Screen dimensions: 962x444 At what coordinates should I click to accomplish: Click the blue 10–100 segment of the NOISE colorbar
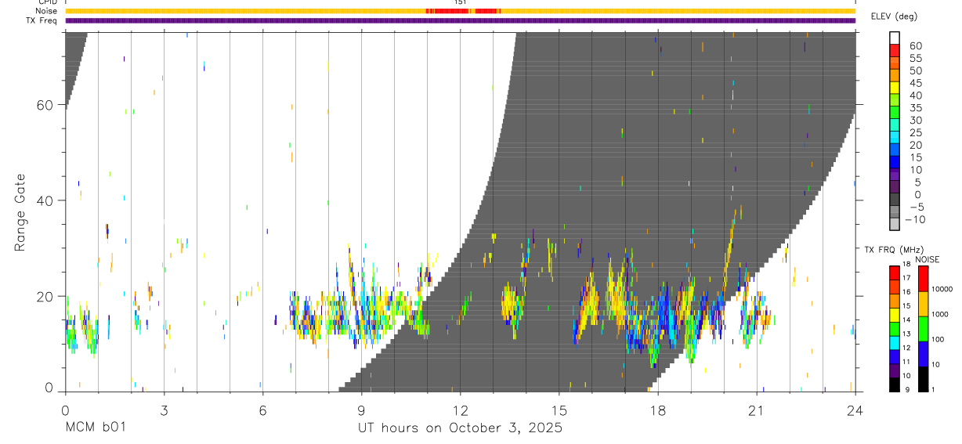pos(924,353)
